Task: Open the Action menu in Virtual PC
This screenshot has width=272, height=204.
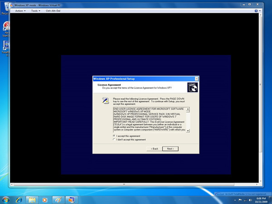Action: tap(20, 11)
